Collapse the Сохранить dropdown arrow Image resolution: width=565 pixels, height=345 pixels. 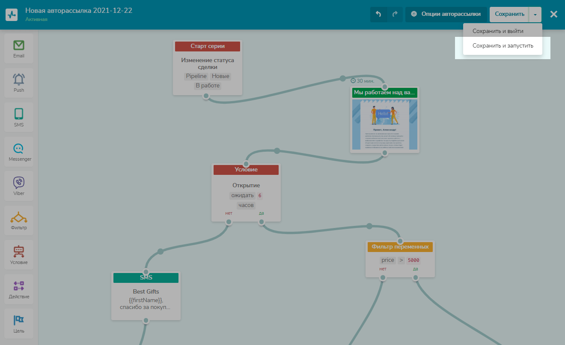(535, 15)
